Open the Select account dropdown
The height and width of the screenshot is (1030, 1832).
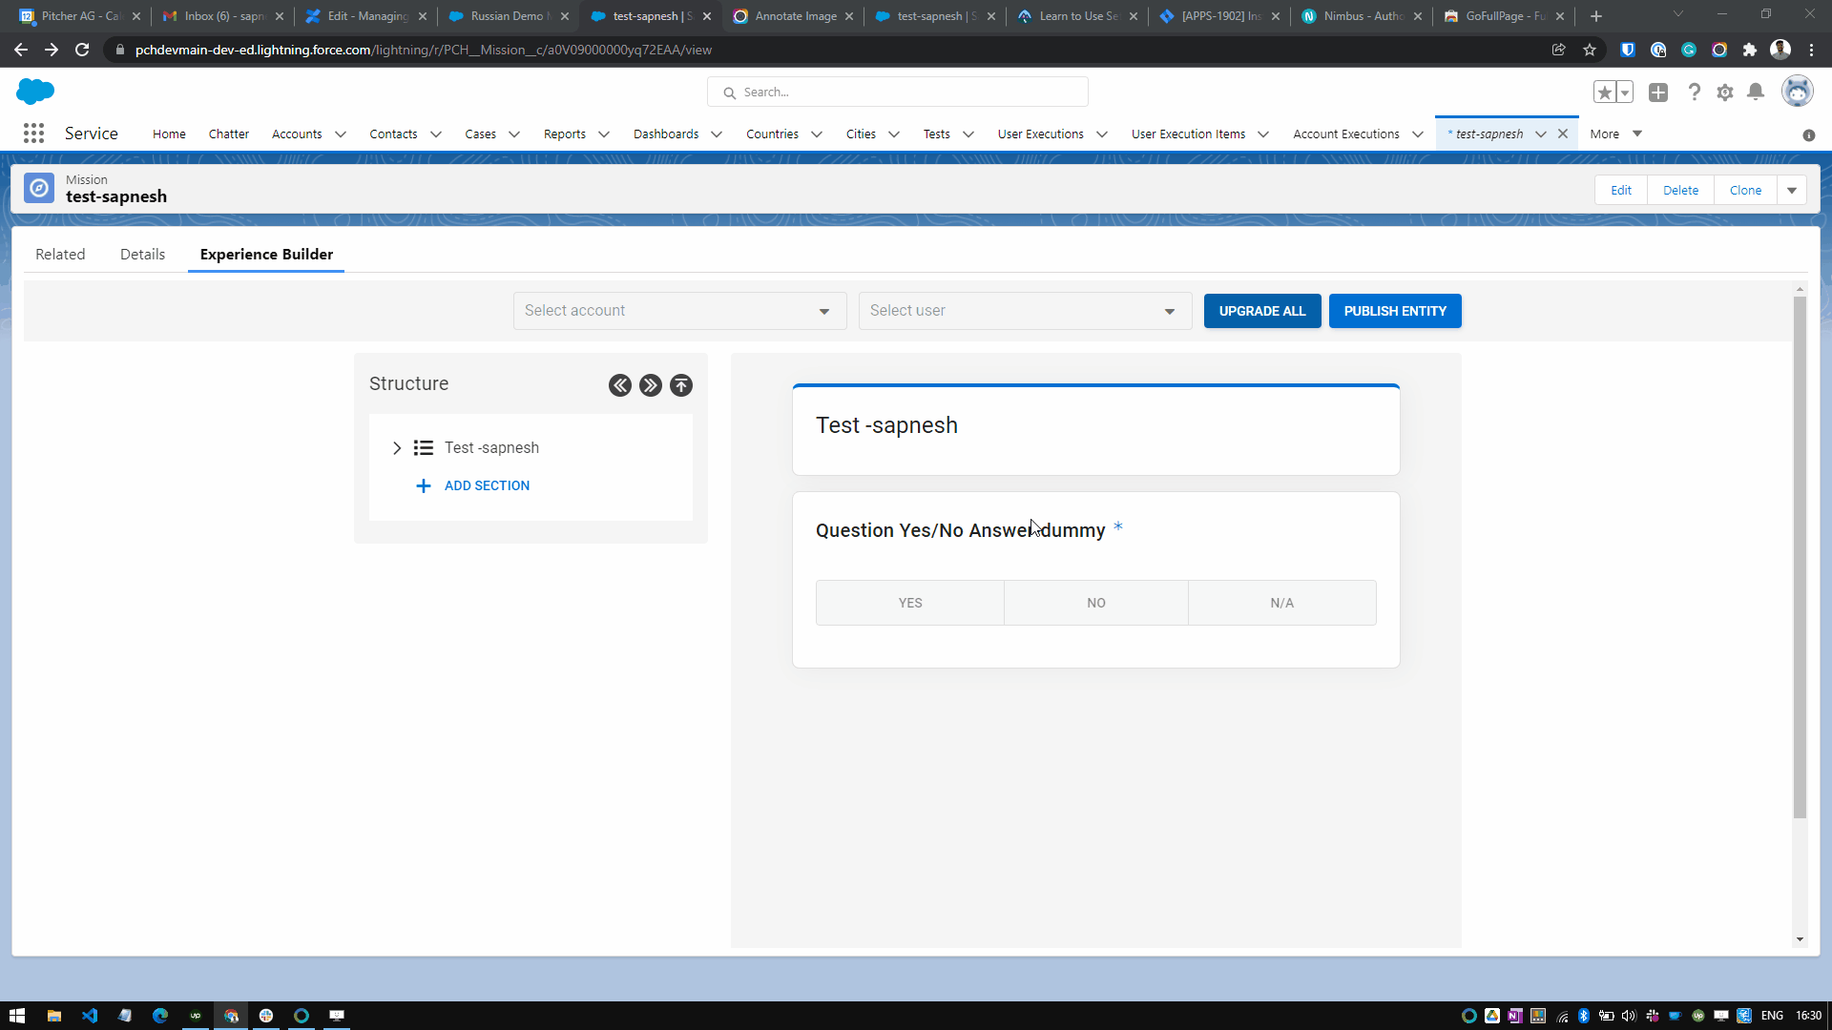pyautogui.click(x=679, y=311)
